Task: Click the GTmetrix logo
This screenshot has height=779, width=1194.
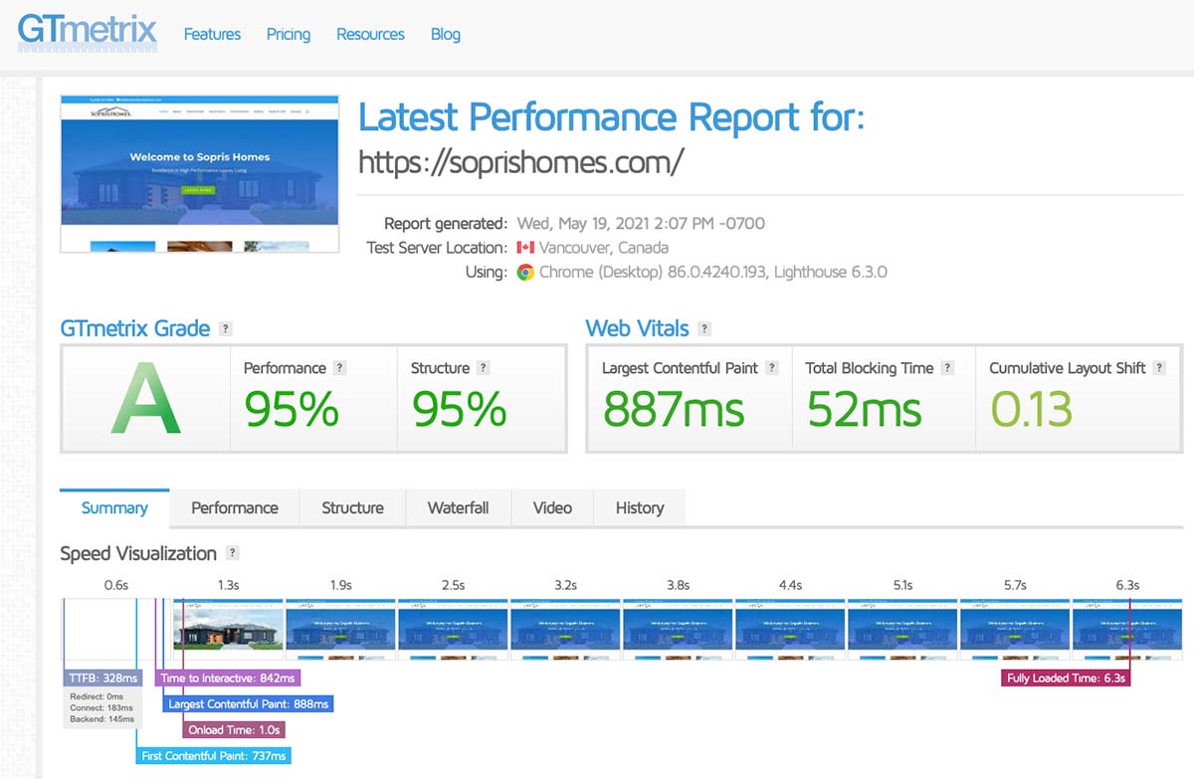Action: [x=88, y=30]
